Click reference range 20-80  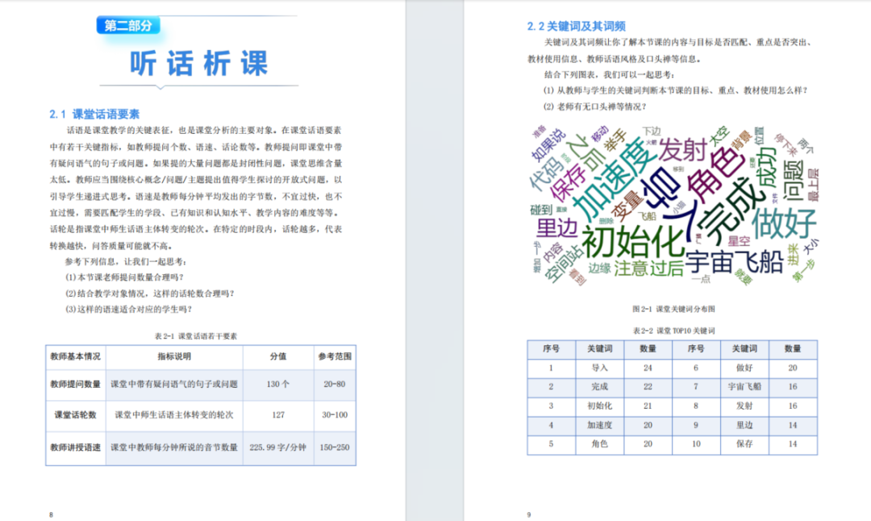tap(335, 384)
